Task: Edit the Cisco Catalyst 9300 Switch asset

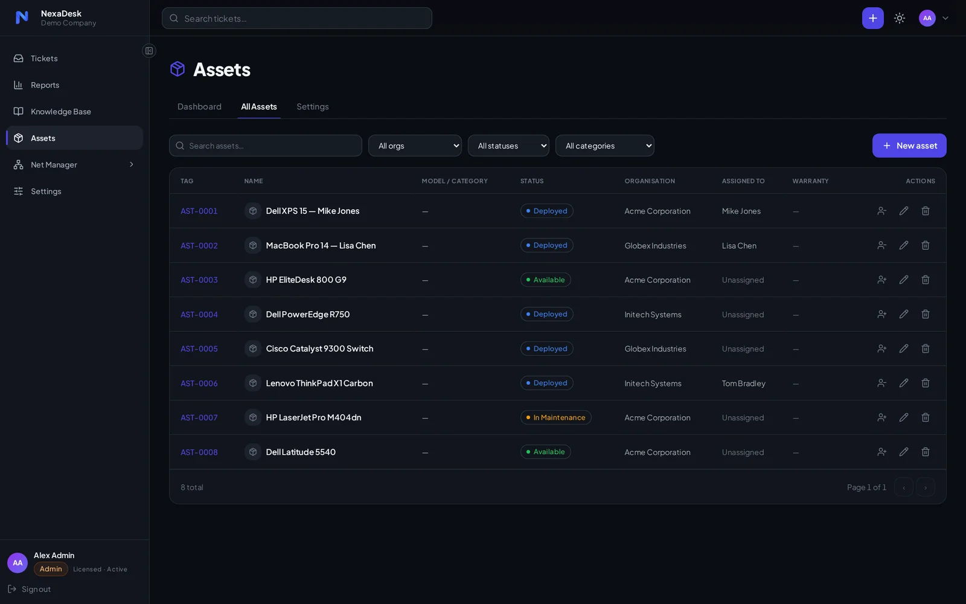Action: tap(904, 349)
